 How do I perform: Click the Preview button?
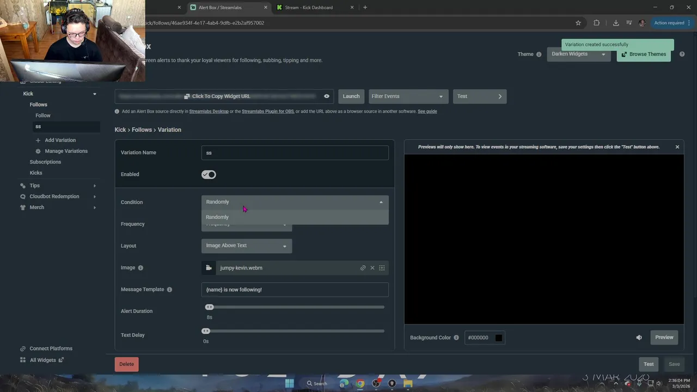[x=664, y=338]
